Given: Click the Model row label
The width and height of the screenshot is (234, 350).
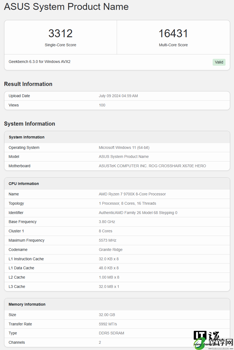Looking at the screenshot, I should pos(14,157).
